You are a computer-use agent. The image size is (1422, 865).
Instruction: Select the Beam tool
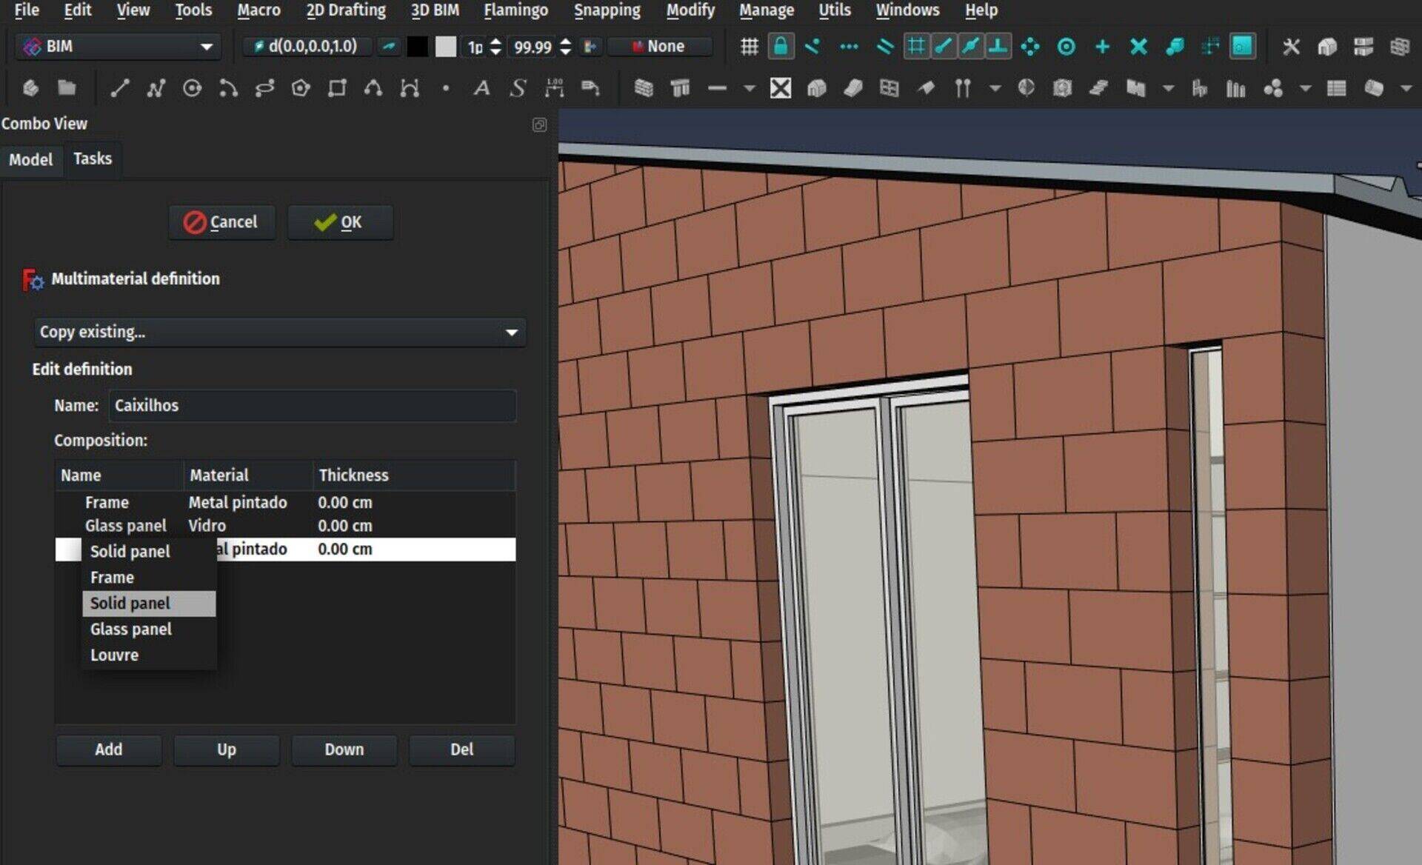click(x=716, y=89)
